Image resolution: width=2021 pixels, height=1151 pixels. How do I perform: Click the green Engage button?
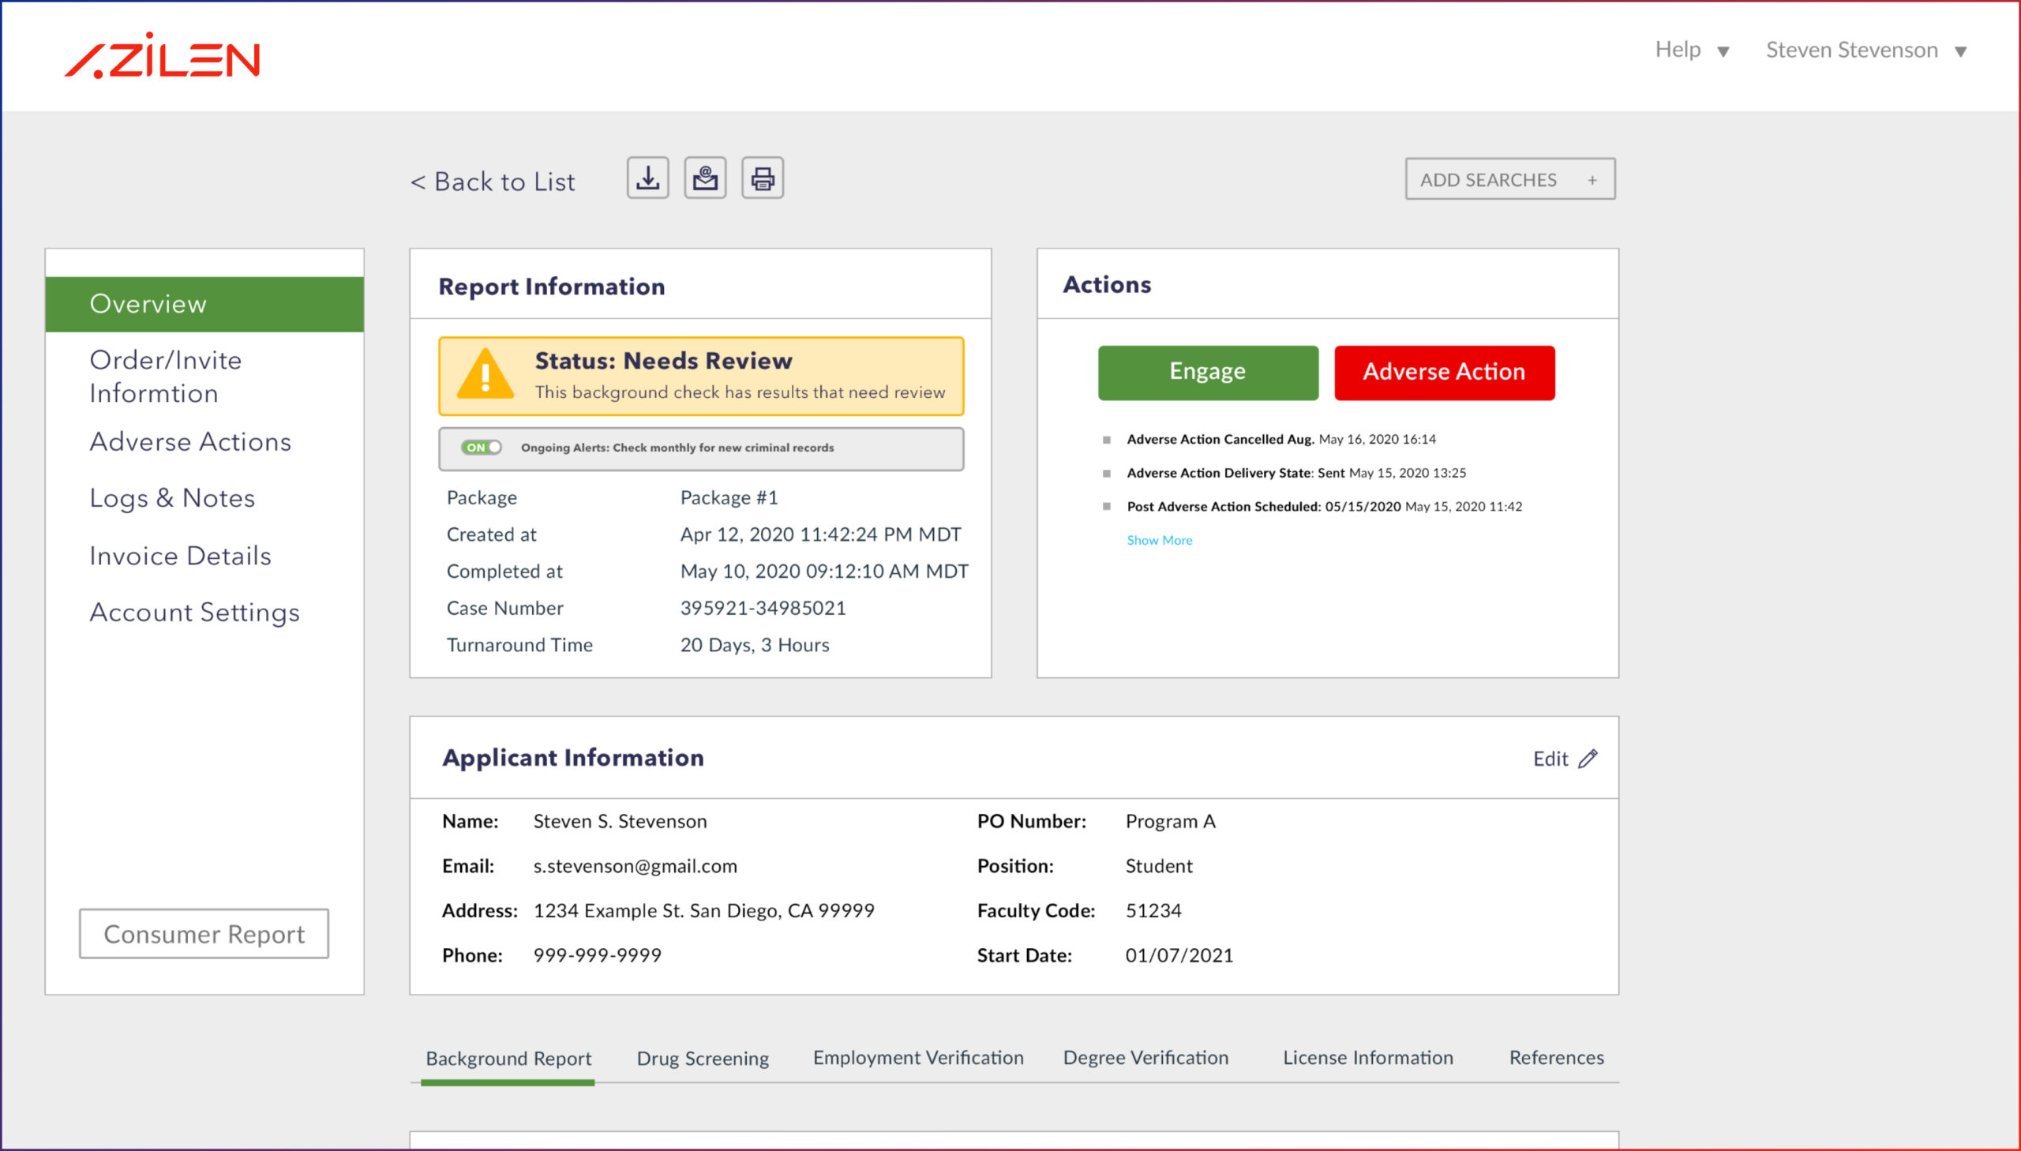[x=1209, y=373]
